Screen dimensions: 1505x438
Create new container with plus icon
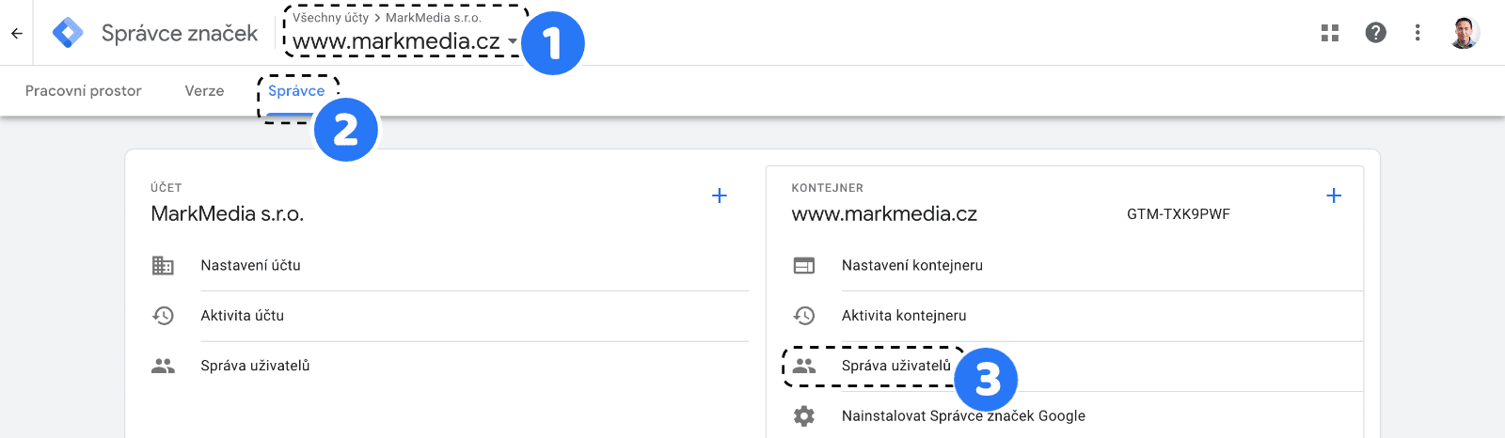1333,196
